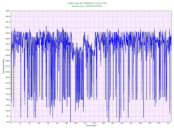Image resolution: width=174 pixels, height=130 pixels.
Task: Click the x-axis tick label 84
Action: [x=30, y=123]
